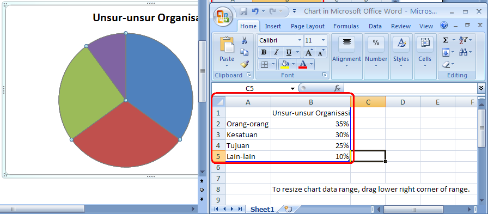
Task: Apply yellow fill color bucket
Action: point(285,64)
